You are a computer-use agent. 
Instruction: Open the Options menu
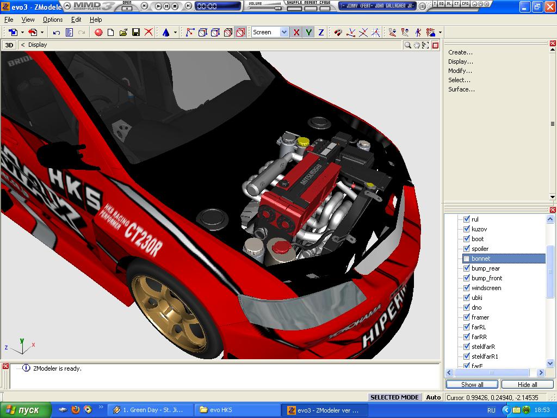(x=53, y=20)
